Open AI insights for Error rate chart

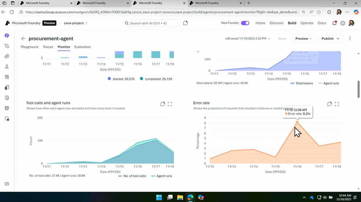(329, 104)
